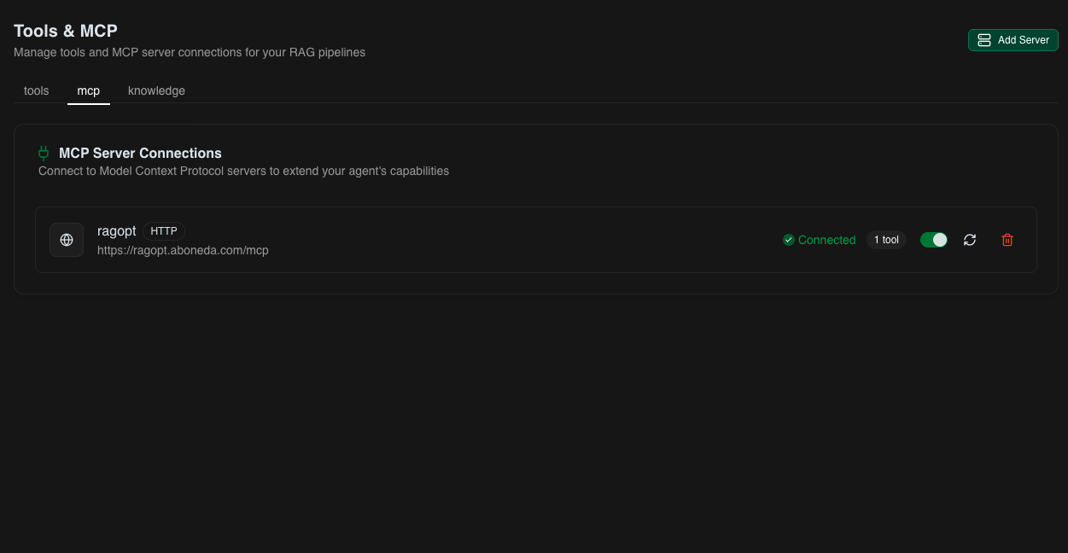Click the refresh icon to resync ragopt's tools

(x=970, y=240)
